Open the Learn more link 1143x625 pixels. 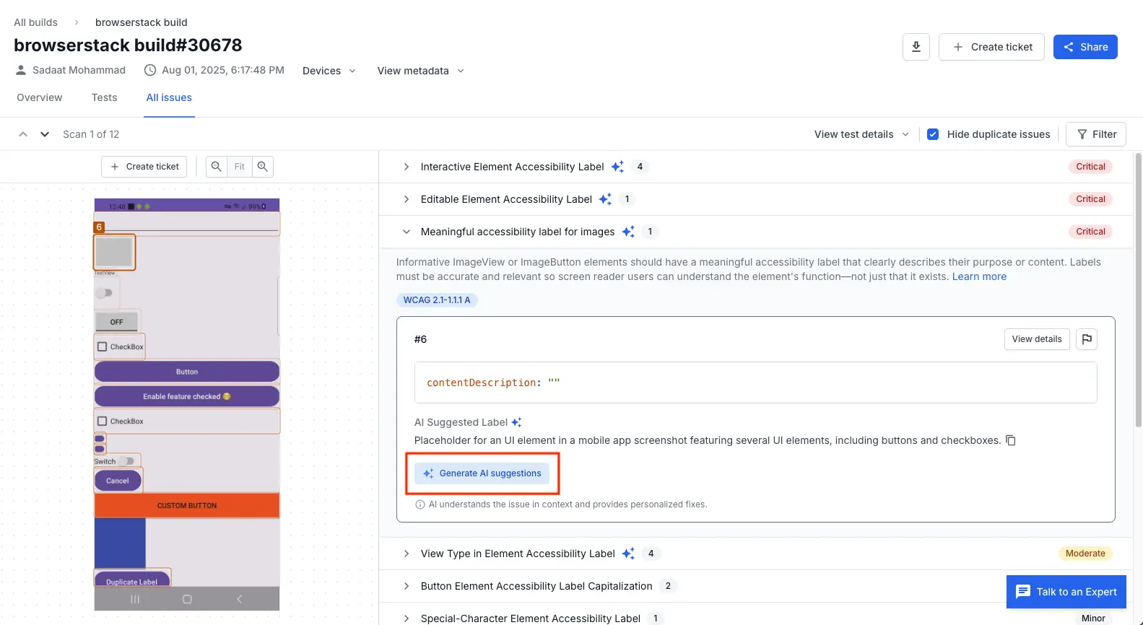pyautogui.click(x=978, y=276)
